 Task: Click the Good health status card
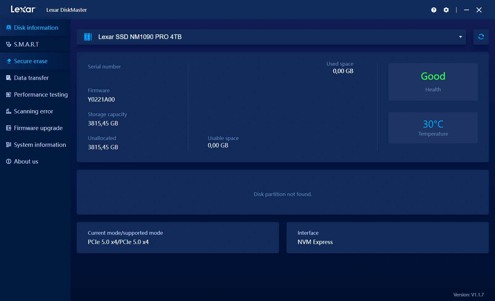(433, 82)
